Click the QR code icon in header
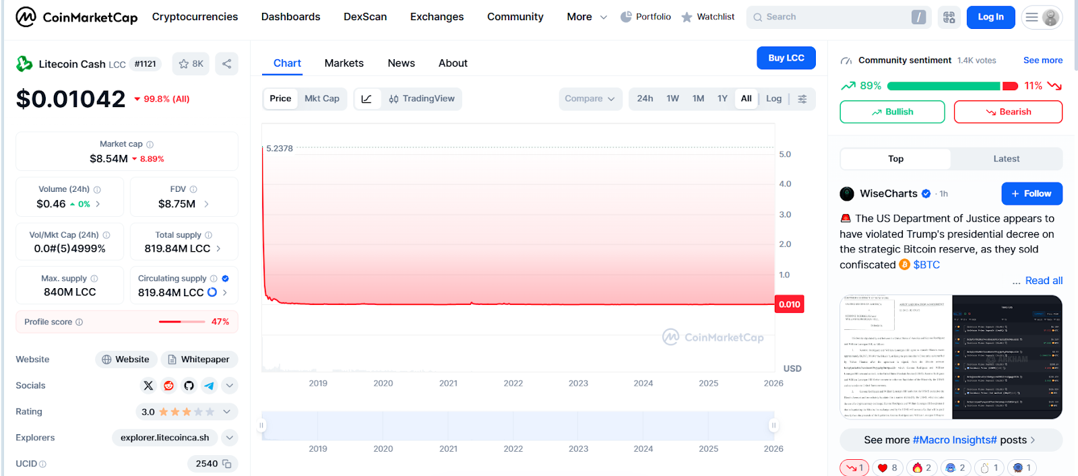1078x476 pixels. coord(949,18)
